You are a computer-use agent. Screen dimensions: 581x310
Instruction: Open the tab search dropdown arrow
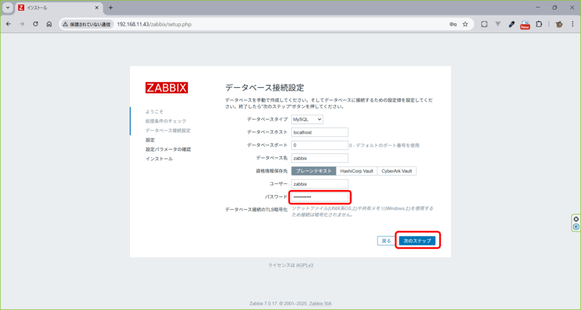(8, 7)
